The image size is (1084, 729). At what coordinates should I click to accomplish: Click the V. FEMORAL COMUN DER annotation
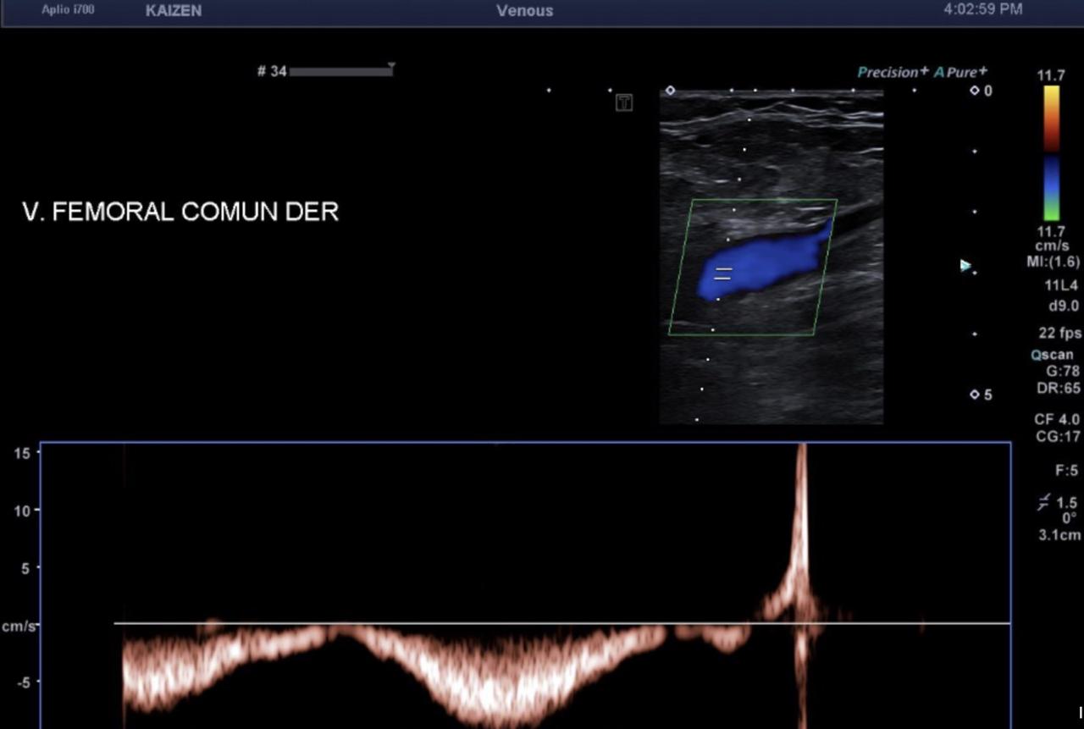tap(180, 212)
